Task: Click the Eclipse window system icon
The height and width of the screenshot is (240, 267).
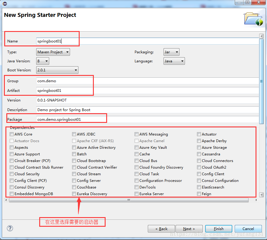Action: click(5, 3)
